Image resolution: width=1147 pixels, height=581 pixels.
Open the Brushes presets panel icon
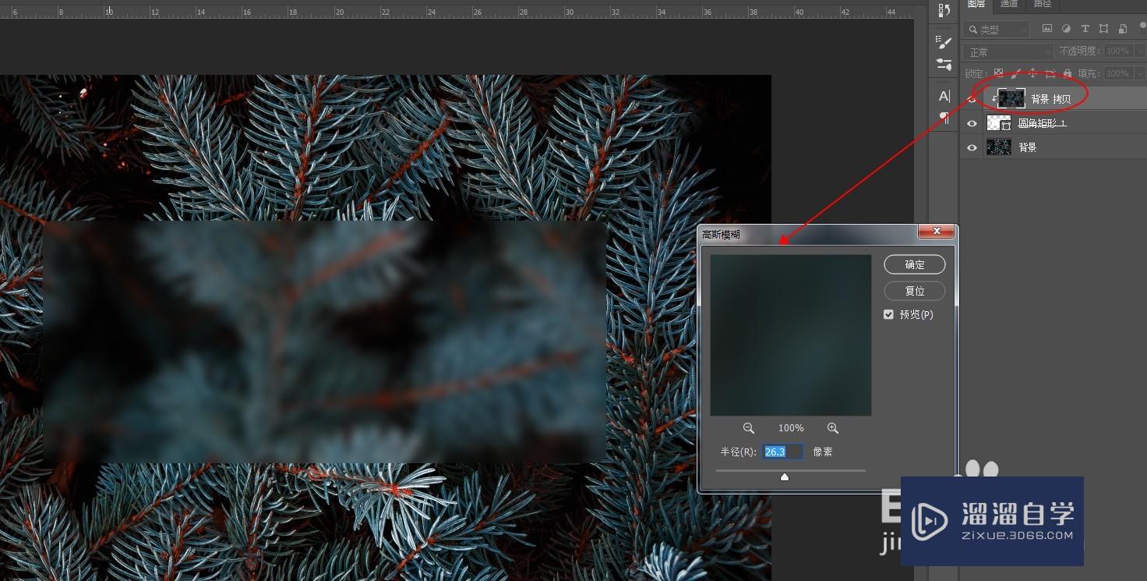[x=944, y=64]
